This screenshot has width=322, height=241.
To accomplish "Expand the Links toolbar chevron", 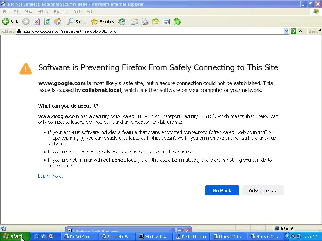I will (x=320, y=30).
